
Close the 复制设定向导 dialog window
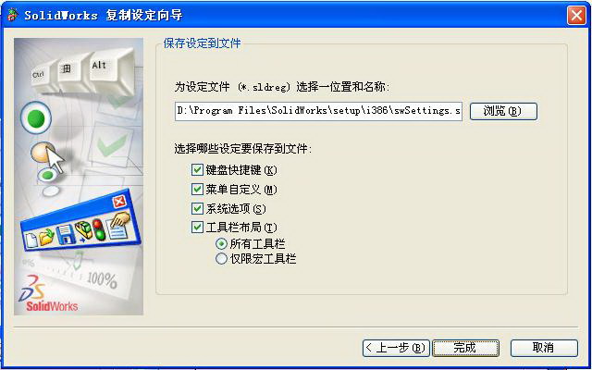[576, 16]
